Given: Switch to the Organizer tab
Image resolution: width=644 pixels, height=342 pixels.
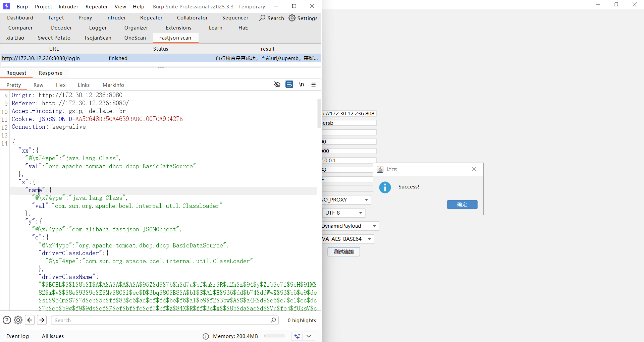Looking at the screenshot, I should pyautogui.click(x=136, y=28).
